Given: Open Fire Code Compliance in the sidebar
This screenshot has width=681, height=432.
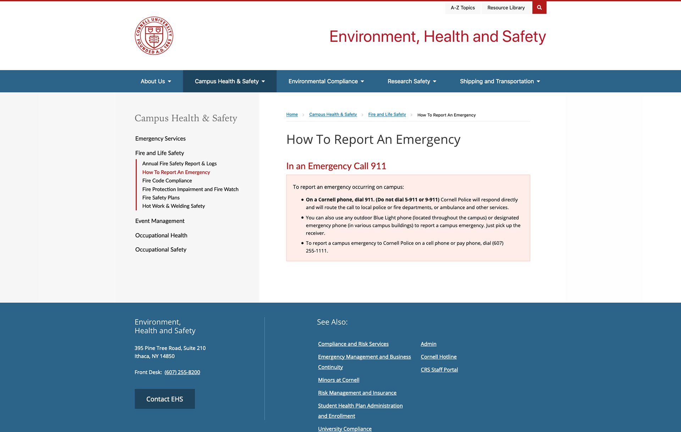Looking at the screenshot, I should click(167, 181).
